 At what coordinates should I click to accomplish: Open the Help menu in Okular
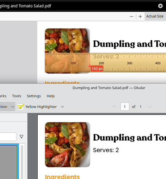(x=51, y=96)
